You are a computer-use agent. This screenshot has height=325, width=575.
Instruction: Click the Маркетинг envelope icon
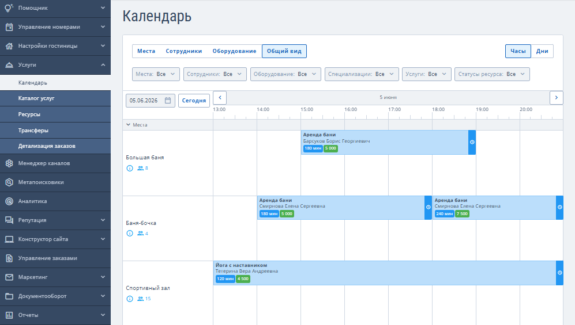pos(9,277)
